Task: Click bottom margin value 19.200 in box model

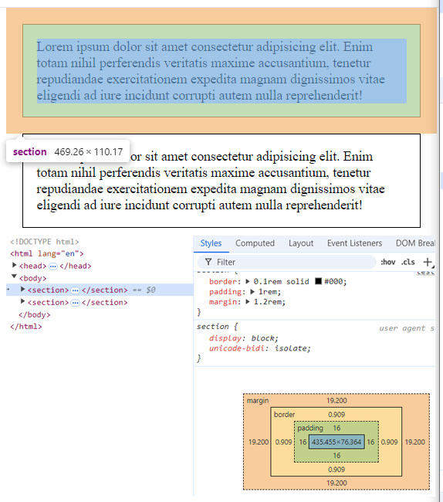Action: pos(336,483)
